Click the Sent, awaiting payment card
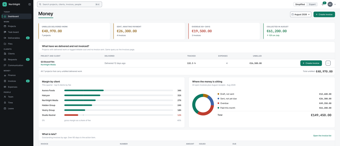This screenshot has width=340, height=146. coord(149,31)
